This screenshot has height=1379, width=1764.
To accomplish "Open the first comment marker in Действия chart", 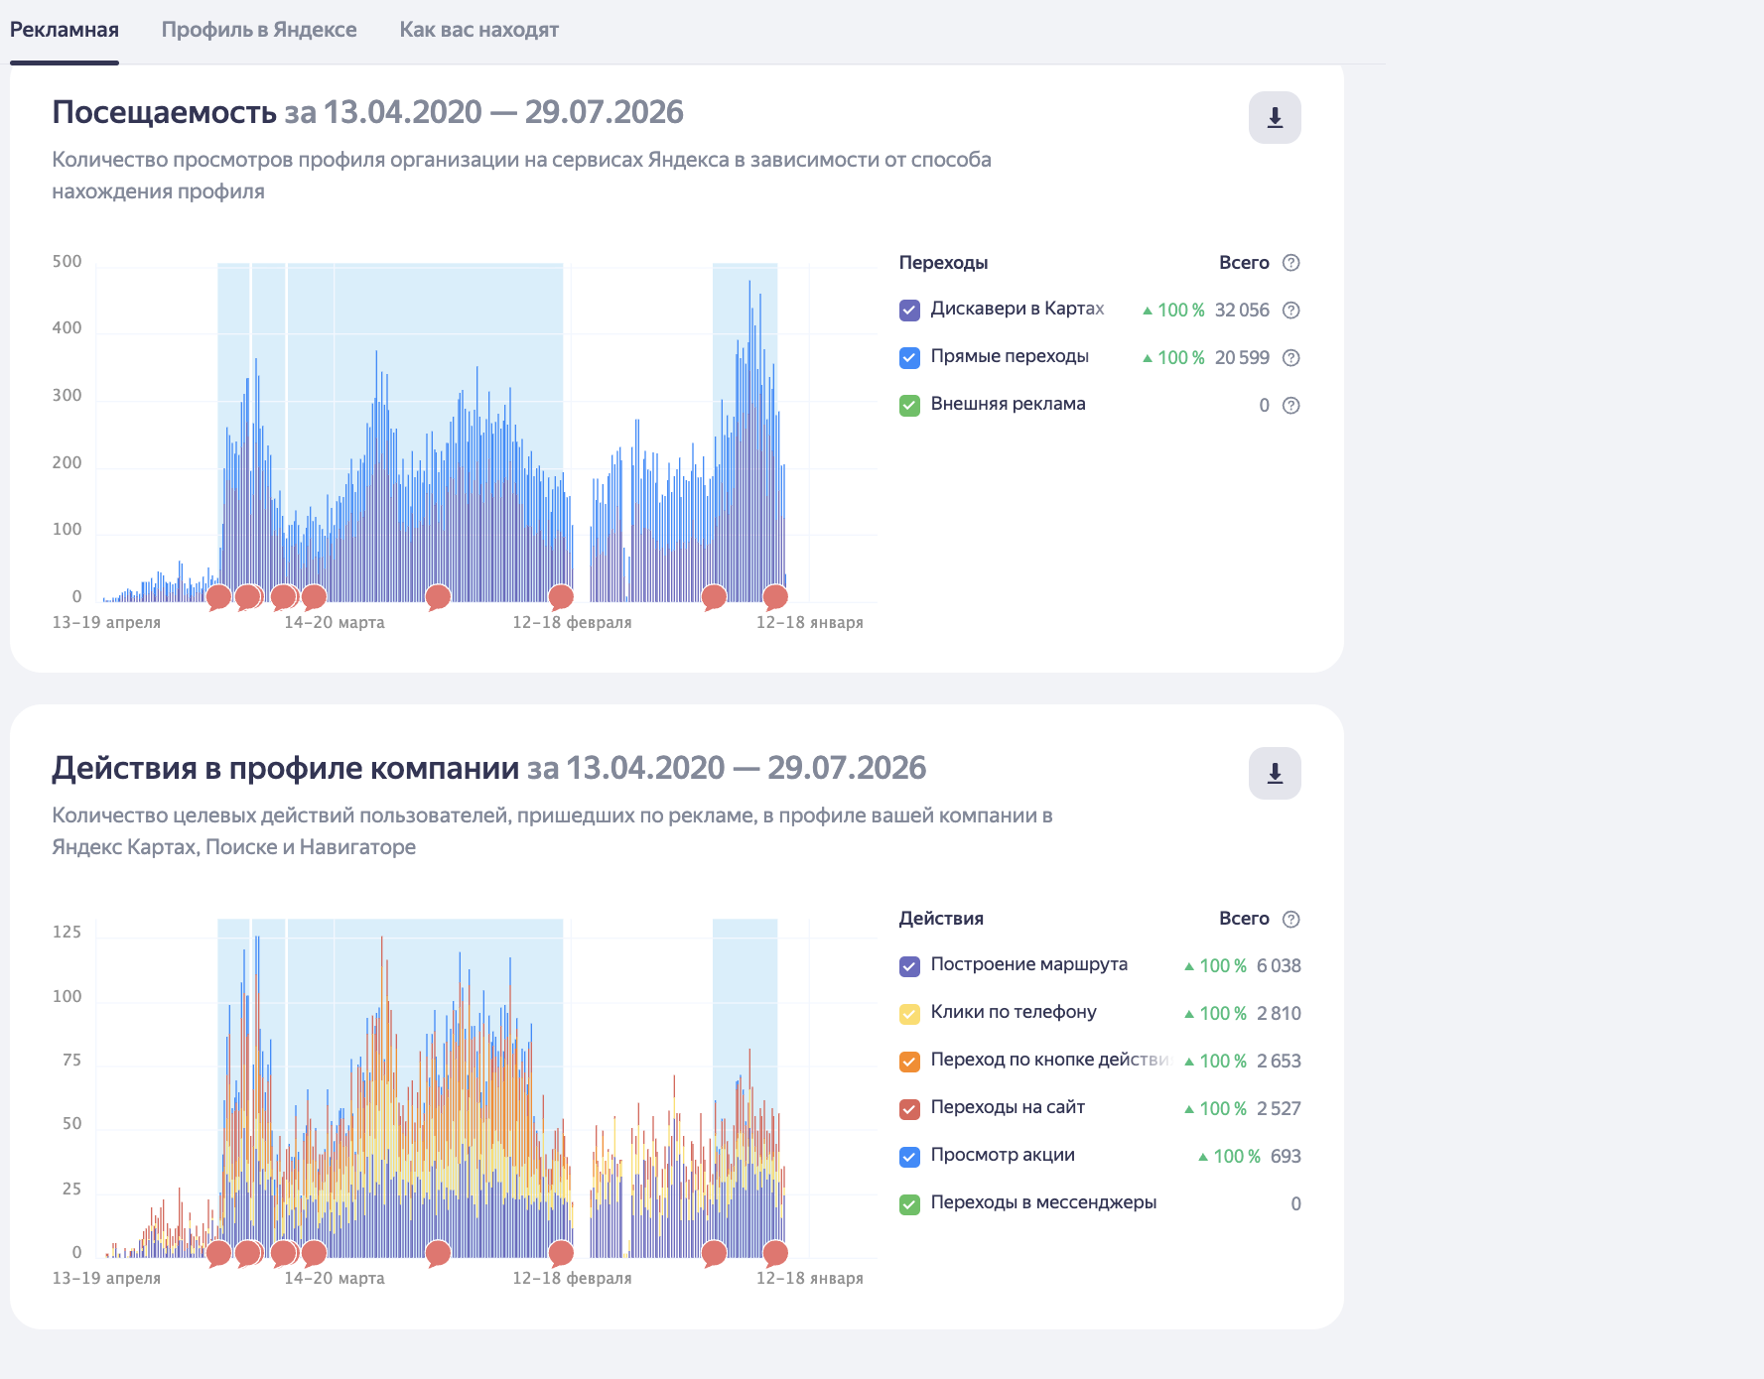I will click(x=218, y=1253).
